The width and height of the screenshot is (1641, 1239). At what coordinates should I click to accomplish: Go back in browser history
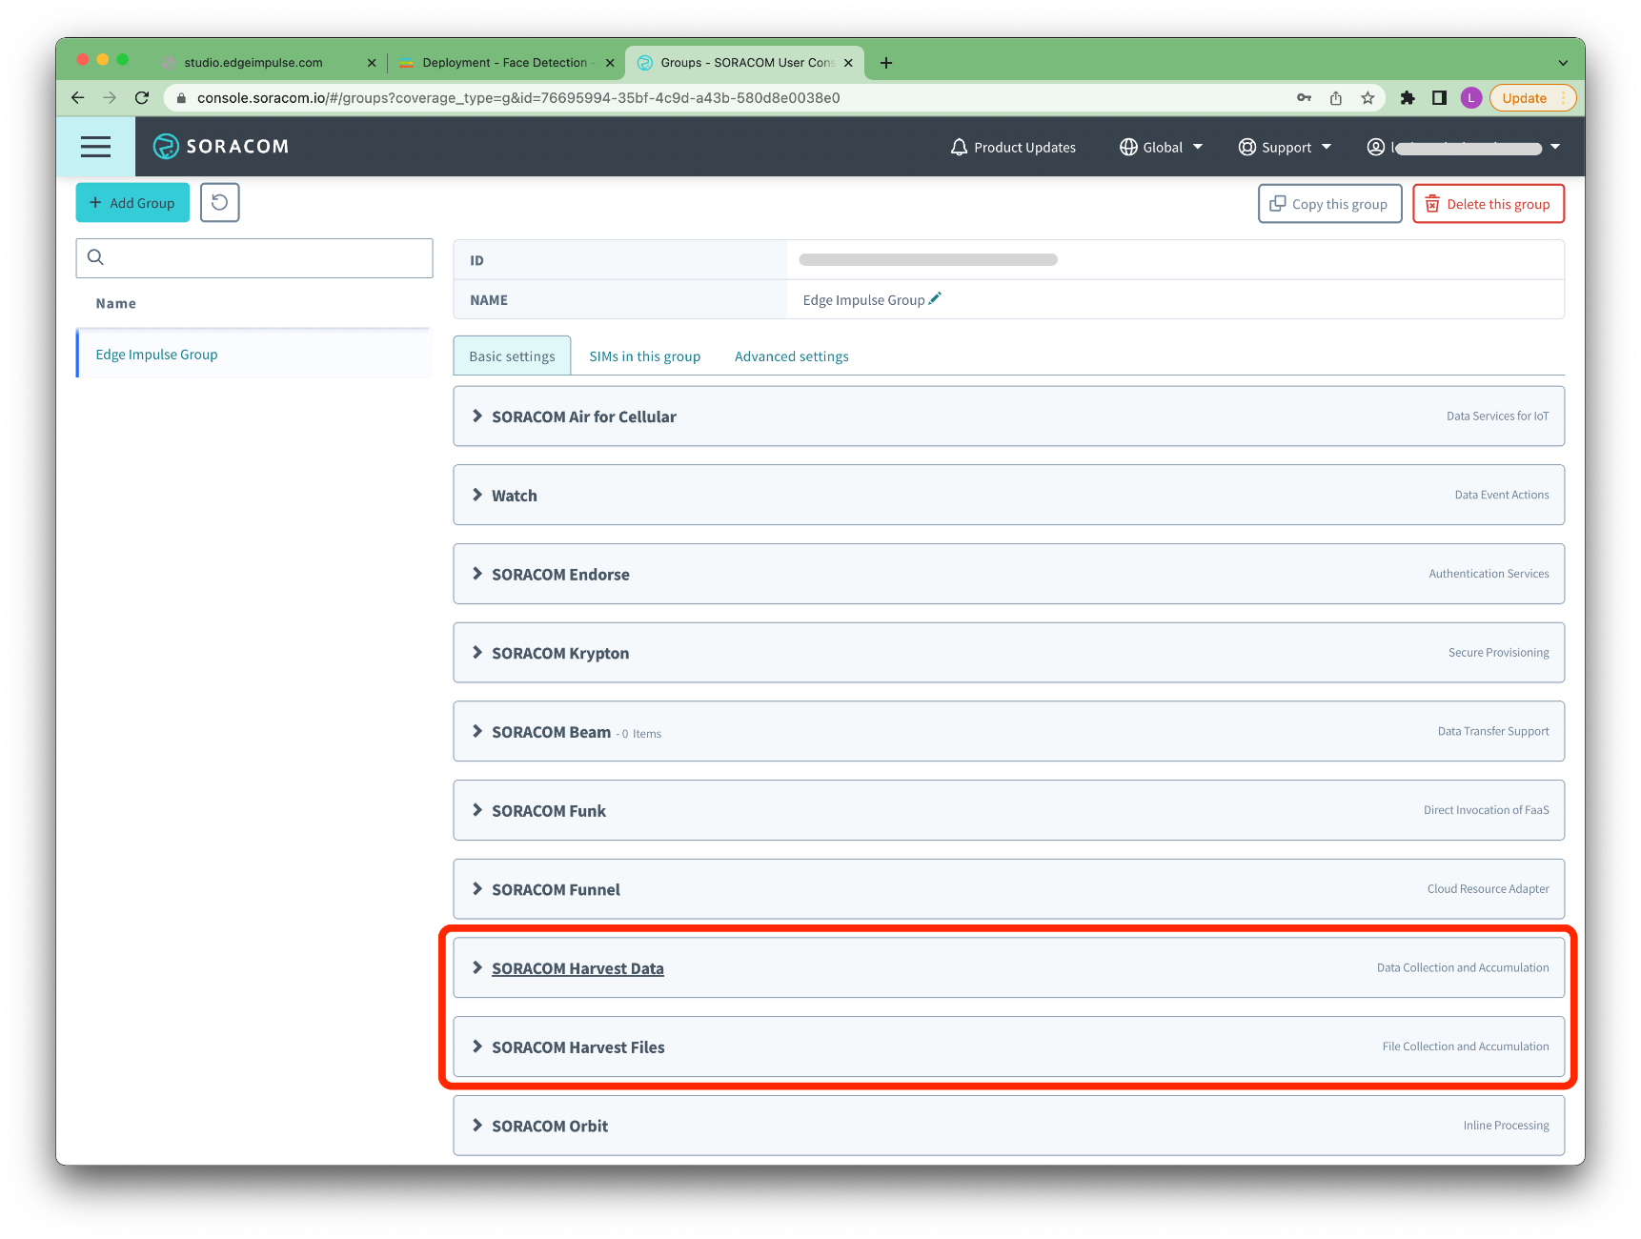[78, 97]
